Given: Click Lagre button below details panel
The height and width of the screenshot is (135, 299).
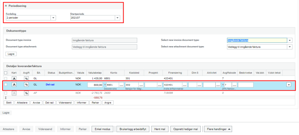Looking at the screenshot, I should click(6, 113).
